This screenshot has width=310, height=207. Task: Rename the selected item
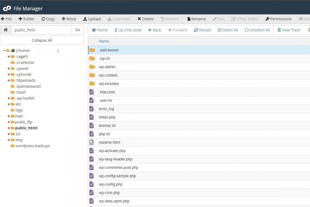[x=197, y=19]
